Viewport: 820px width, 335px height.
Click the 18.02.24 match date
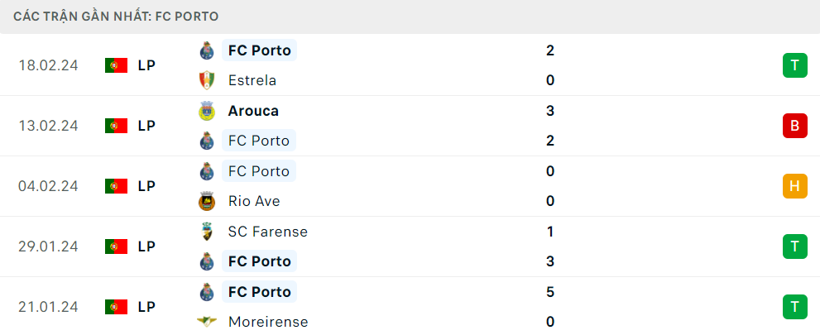(x=48, y=65)
